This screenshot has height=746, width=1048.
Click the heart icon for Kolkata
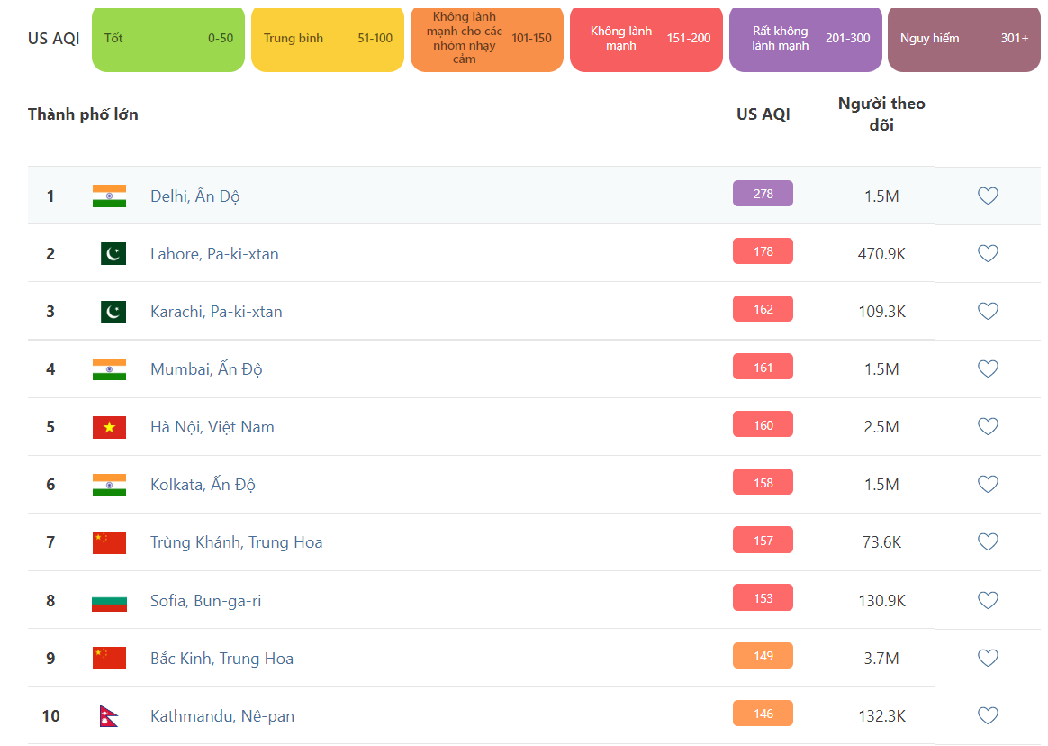pos(988,484)
